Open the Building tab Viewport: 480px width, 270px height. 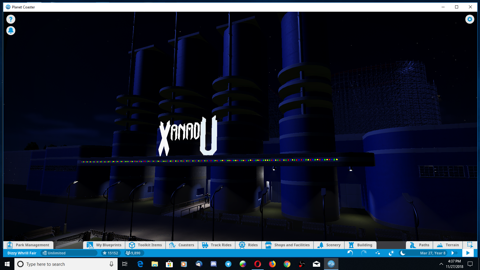[360, 245]
